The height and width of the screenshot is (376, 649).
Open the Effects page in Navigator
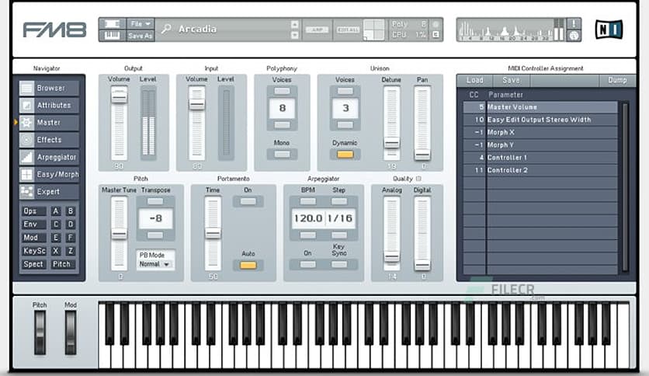(x=49, y=140)
